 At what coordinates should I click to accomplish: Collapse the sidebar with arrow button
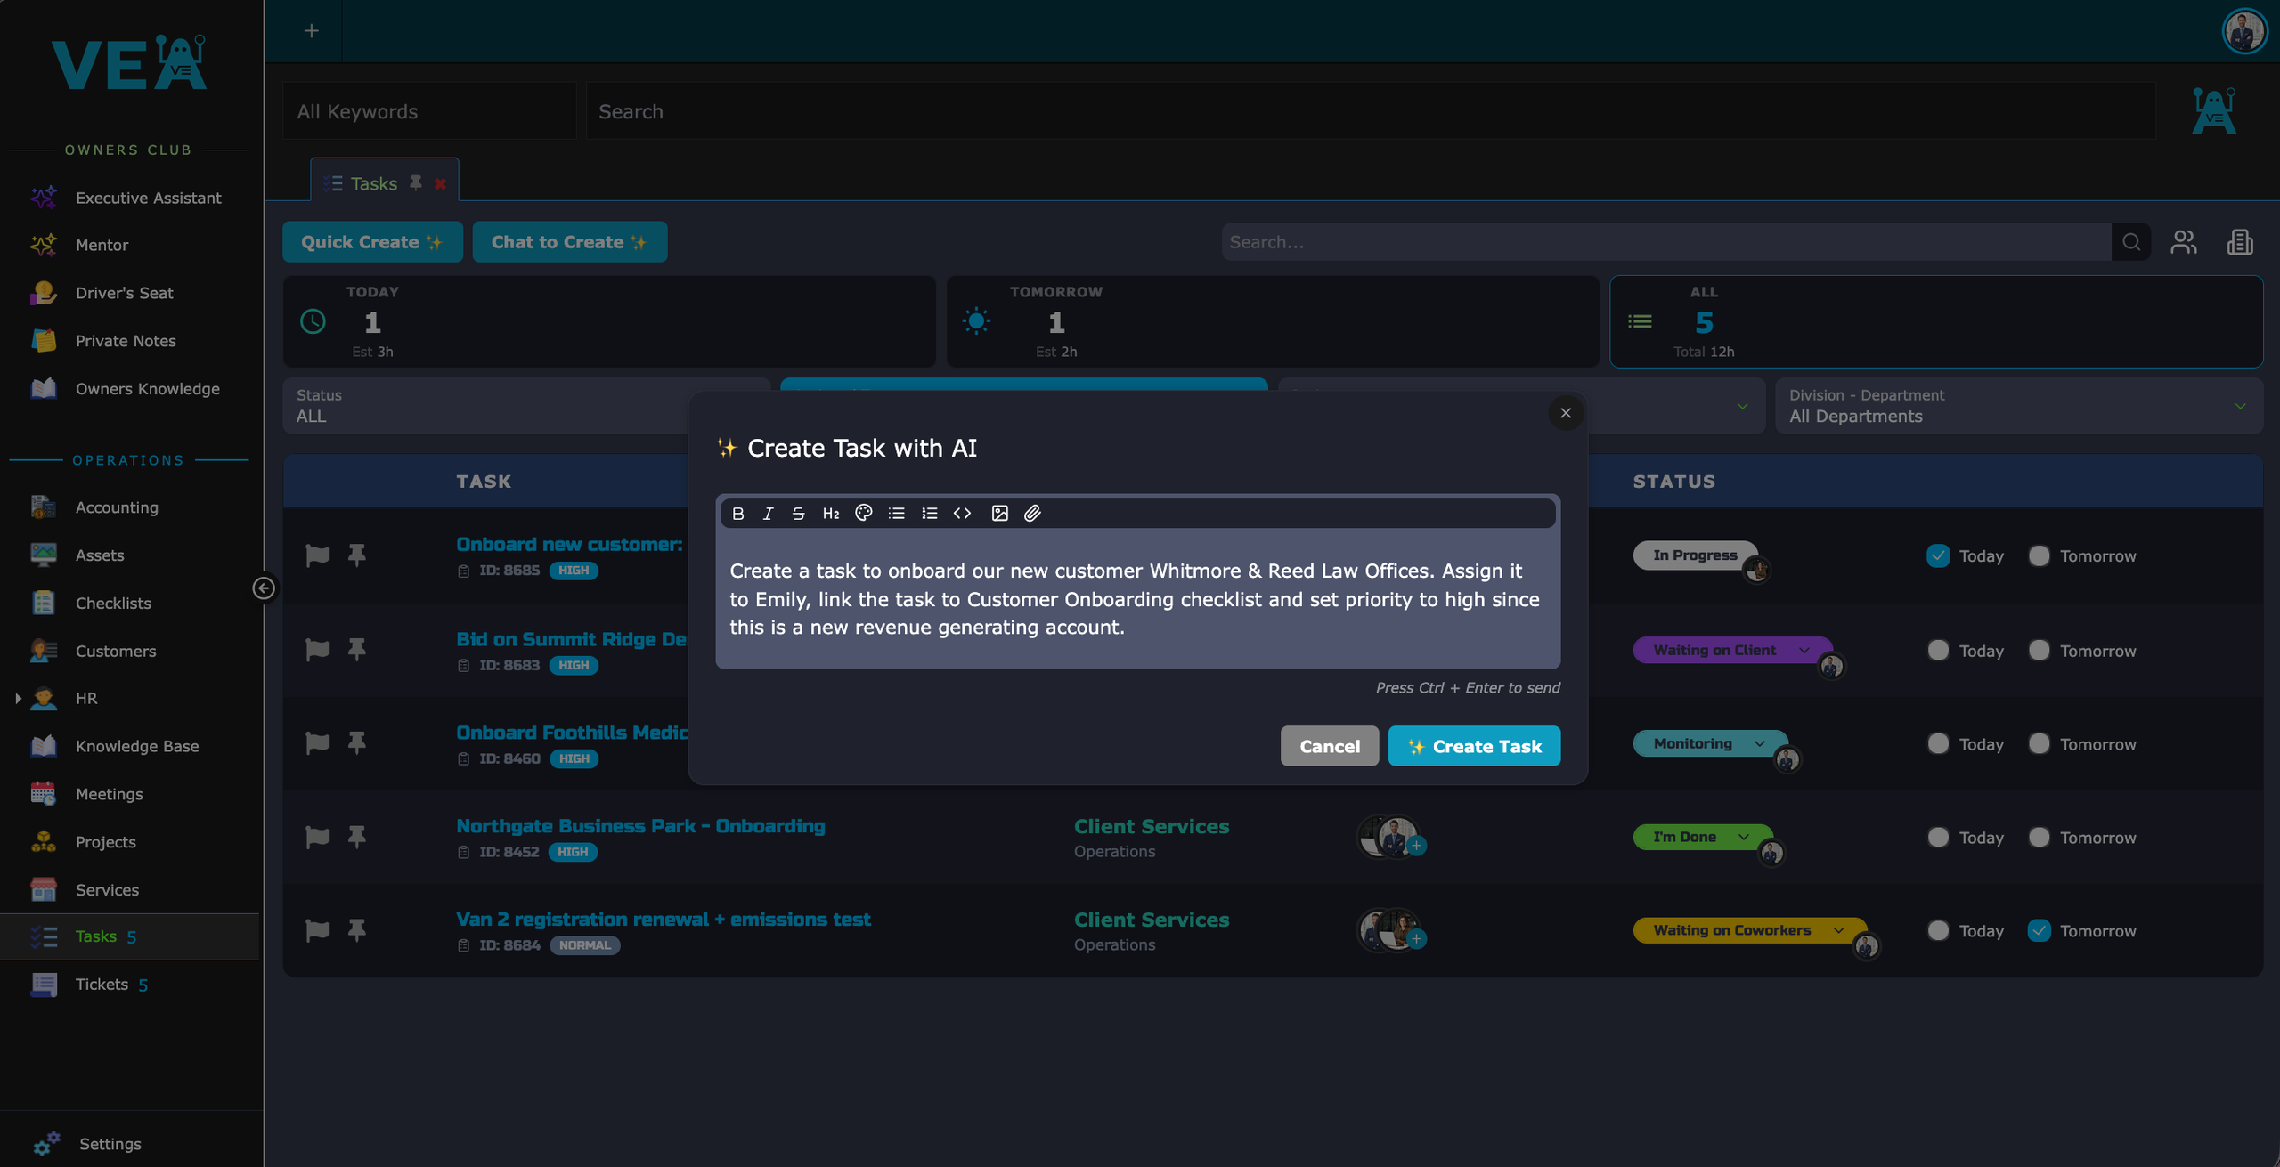[264, 588]
